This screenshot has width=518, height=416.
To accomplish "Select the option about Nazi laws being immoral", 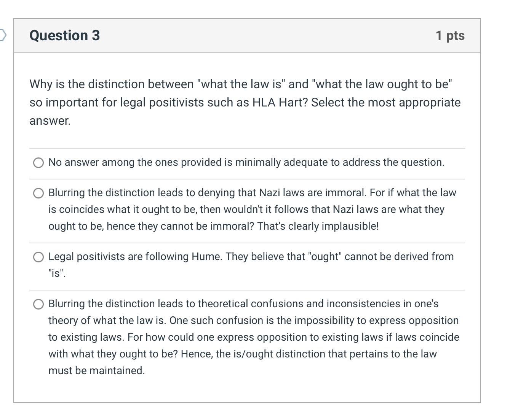I will click(38, 193).
